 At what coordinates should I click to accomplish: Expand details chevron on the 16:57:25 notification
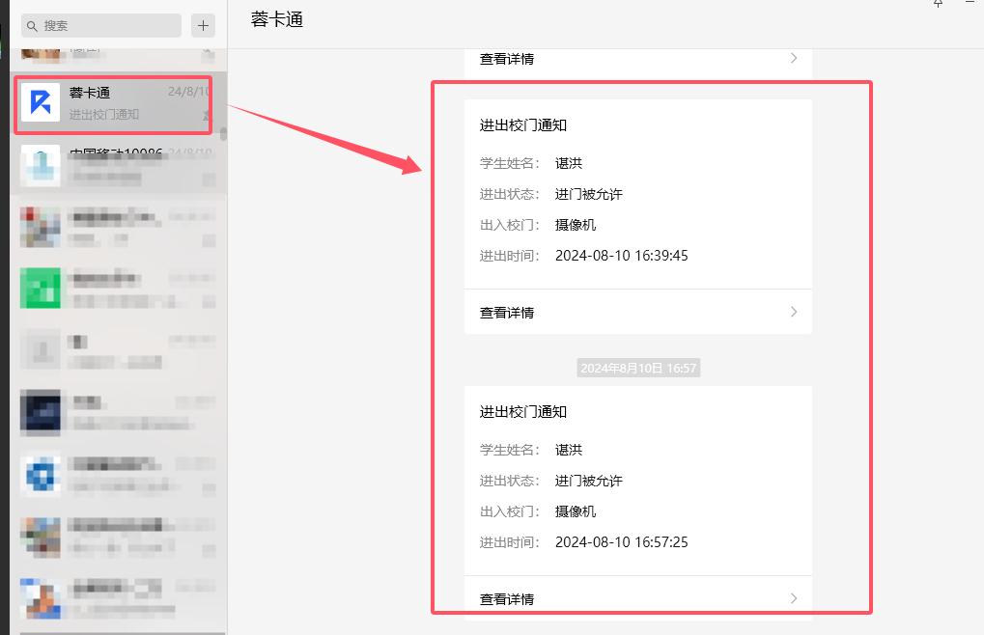pyautogui.click(x=794, y=598)
